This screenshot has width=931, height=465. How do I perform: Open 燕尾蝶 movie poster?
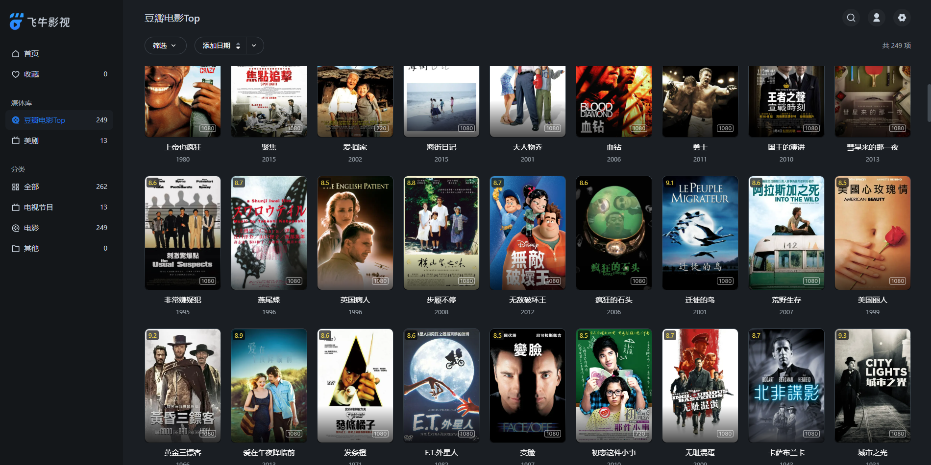coord(269,233)
